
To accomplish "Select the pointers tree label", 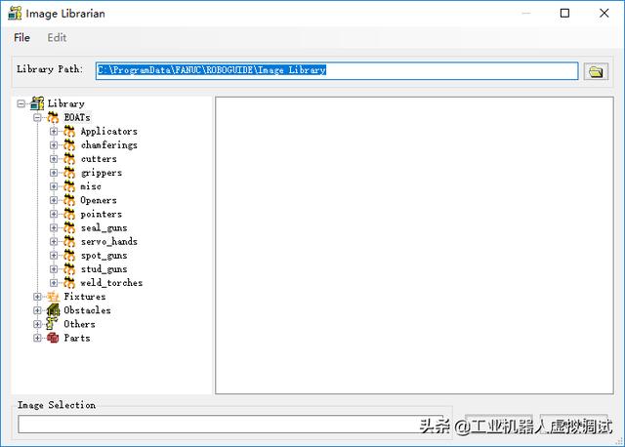I will (102, 214).
